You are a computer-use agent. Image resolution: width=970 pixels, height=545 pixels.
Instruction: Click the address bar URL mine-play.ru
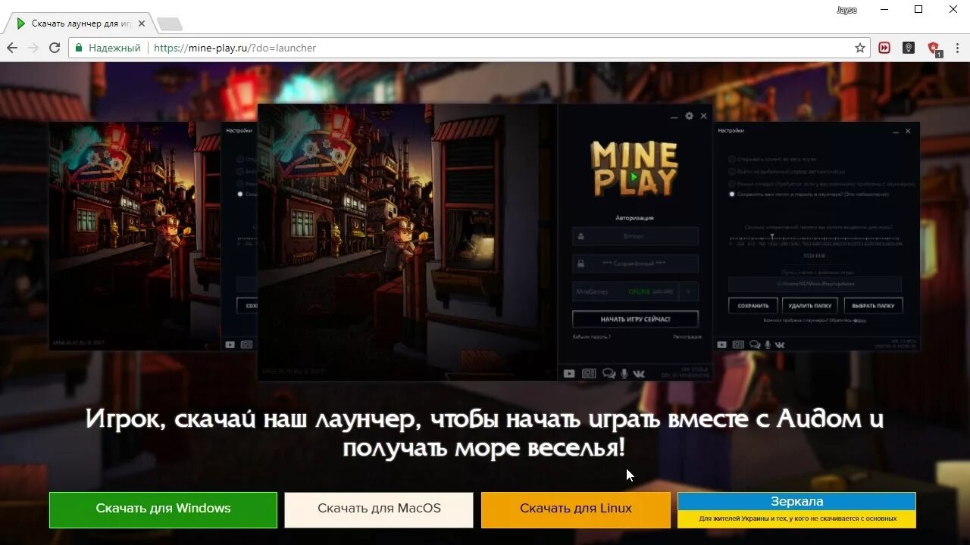[x=235, y=48]
